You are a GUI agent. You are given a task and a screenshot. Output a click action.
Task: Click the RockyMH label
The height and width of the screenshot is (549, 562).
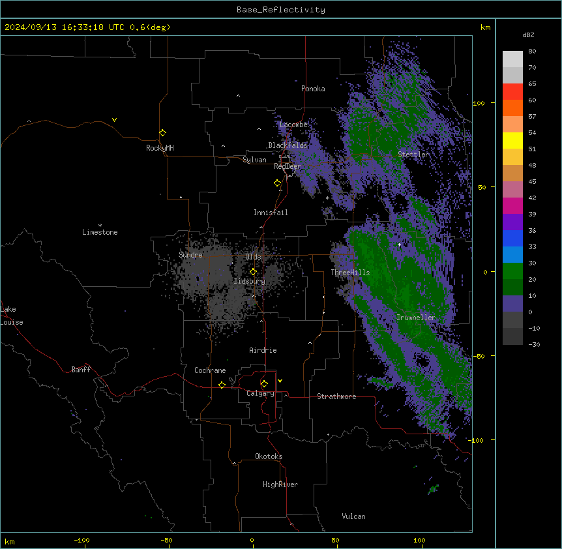point(160,148)
